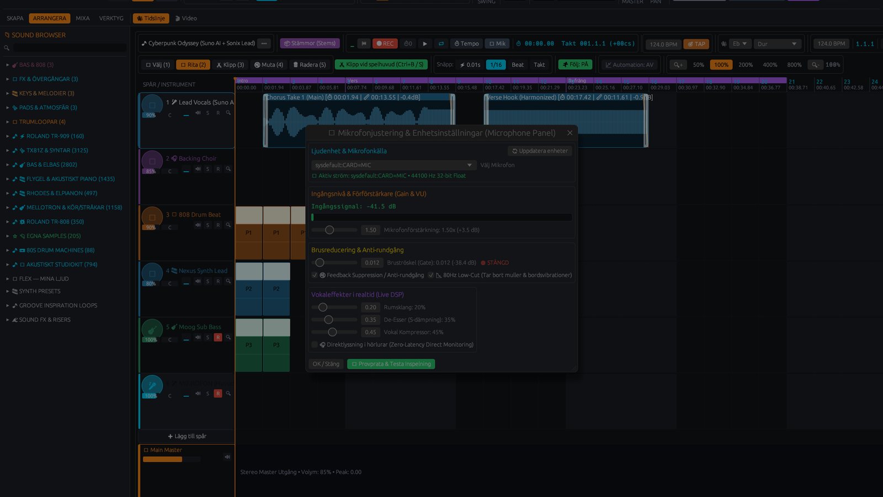
Task: Toggle the Följ: PÅ follow button
Action: pyautogui.click(x=575, y=65)
